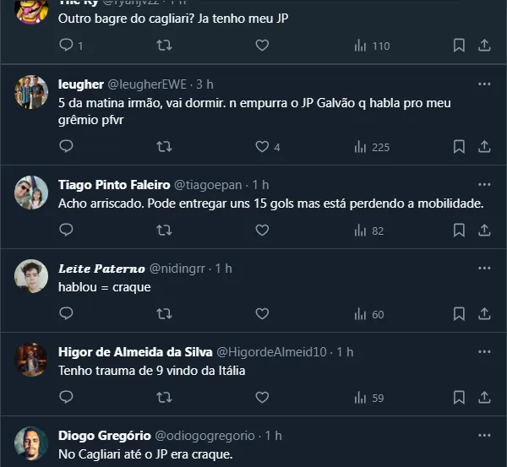
Task: Open more options on Diogo Gregório's tweet
Action: tap(484, 435)
